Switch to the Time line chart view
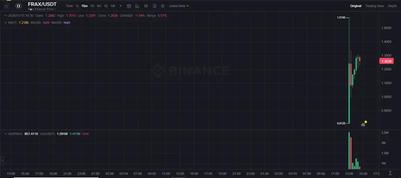The height and width of the screenshot is (178, 401). 69,6
